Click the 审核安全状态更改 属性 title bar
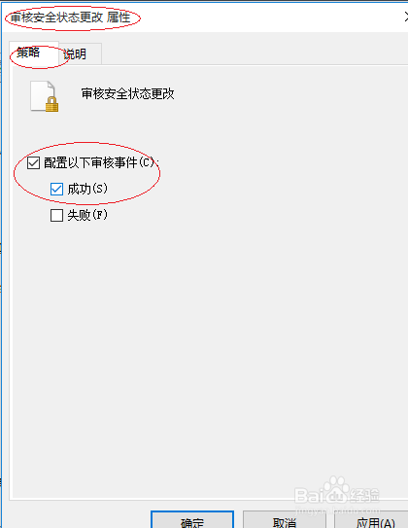This screenshot has height=528, width=408. (204, 18)
